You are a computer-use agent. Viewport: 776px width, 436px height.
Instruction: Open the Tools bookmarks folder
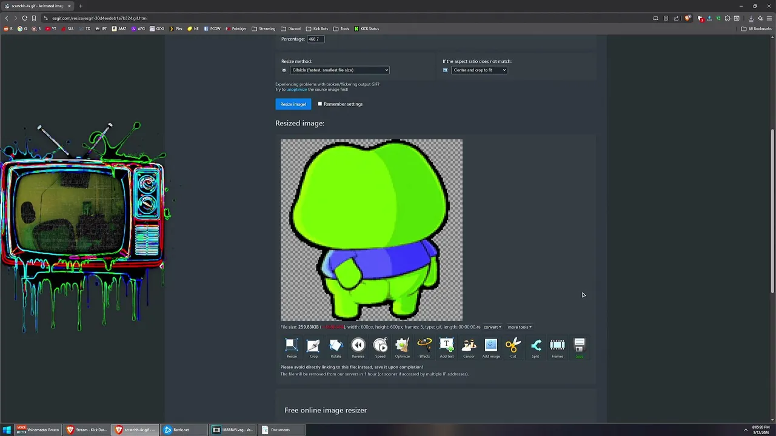pyautogui.click(x=341, y=28)
